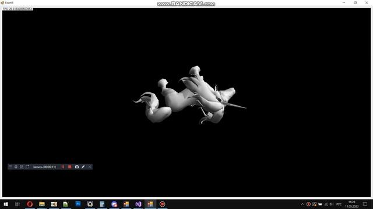Image resolution: width=373 pixels, height=209 pixels.
Task: Click the Bandicam tray icon
Action: point(308,204)
